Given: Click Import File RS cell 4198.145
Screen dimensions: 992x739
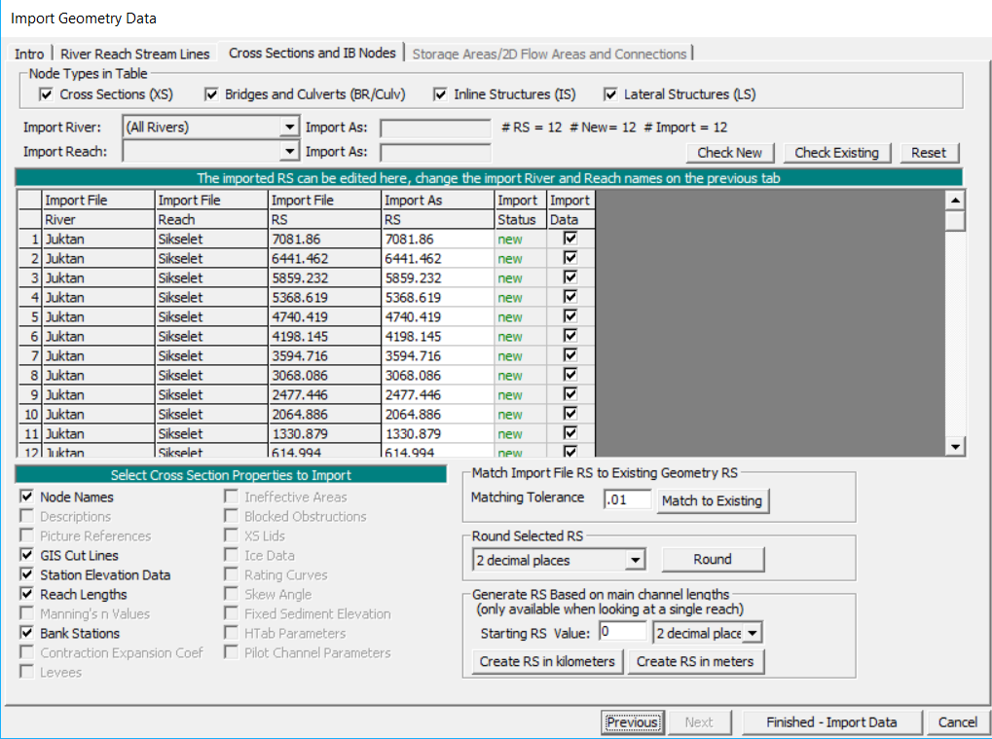Looking at the screenshot, I should click(x=324, y=337).
